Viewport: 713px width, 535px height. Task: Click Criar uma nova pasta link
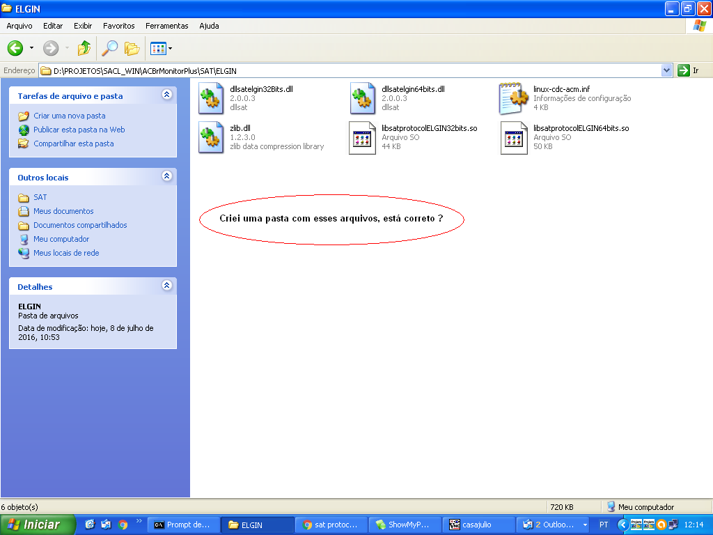[70, 116]
